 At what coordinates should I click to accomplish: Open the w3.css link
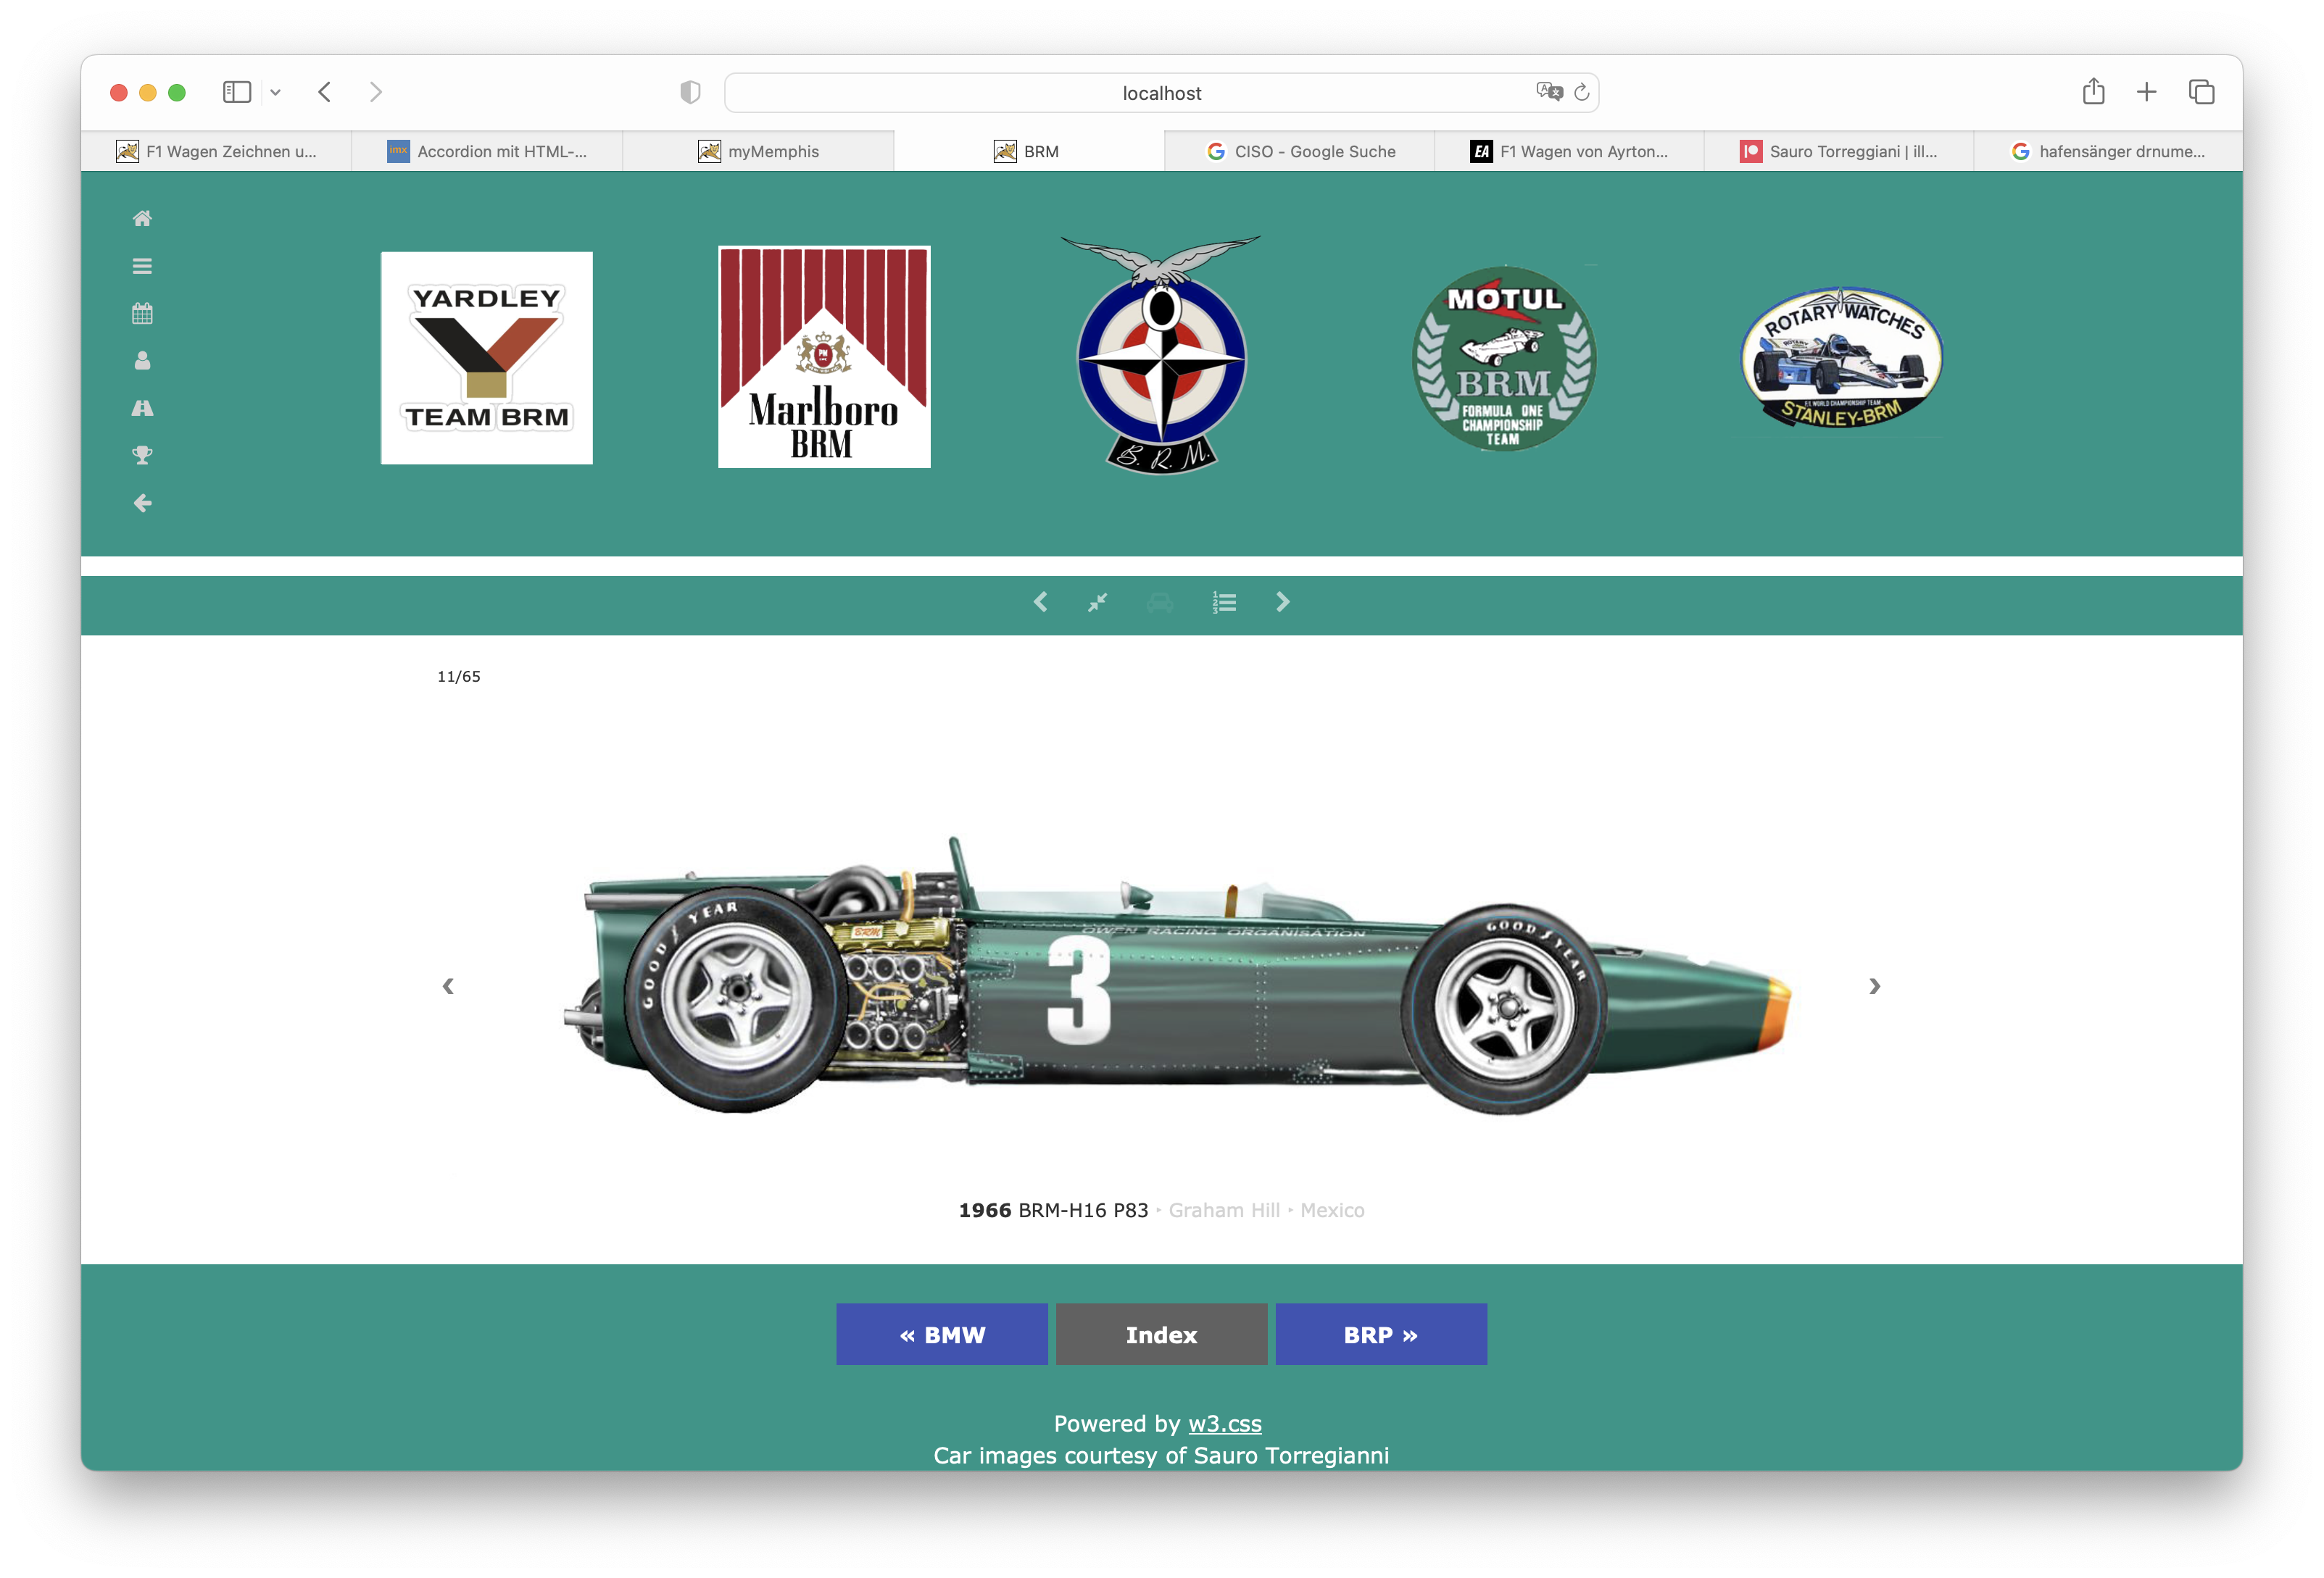(x=1224, y=1423)
